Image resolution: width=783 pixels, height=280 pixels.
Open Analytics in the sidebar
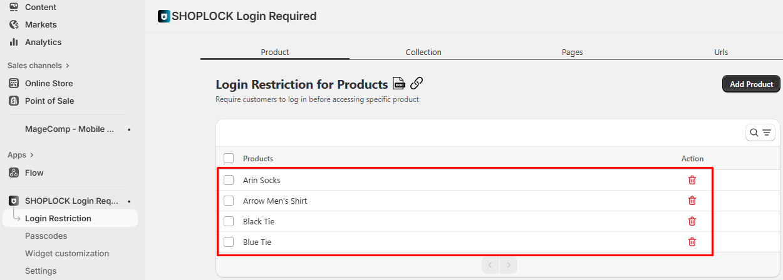43,42
